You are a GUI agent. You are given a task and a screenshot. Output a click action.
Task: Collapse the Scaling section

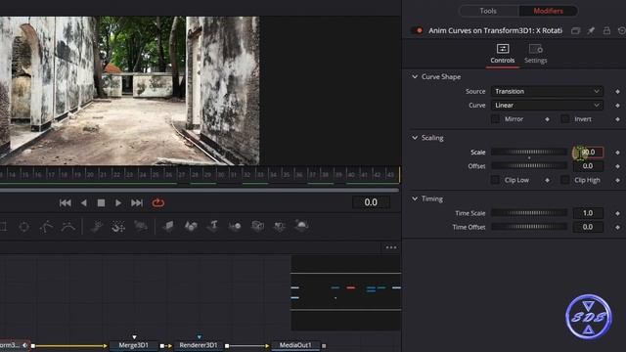(415, 138)
